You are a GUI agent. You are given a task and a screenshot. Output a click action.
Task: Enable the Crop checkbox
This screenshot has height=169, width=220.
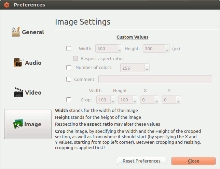click(69, 100)
